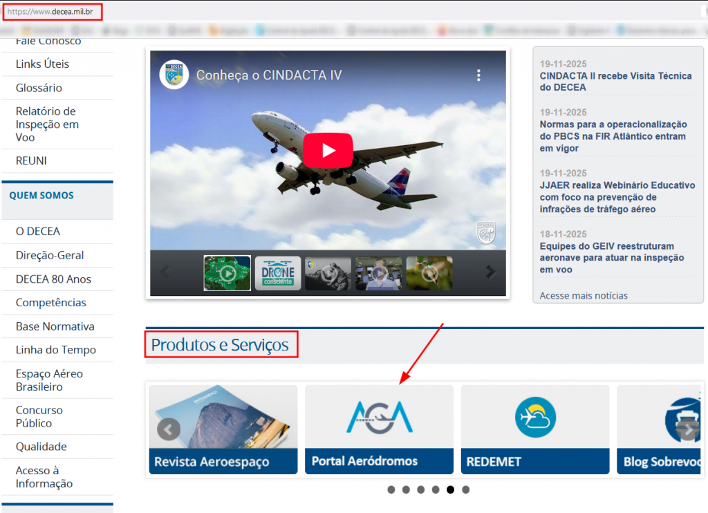The height and width of the screenshot is (513, 708).
Task: Open the video's three-dot options menu
Action: 478,75
